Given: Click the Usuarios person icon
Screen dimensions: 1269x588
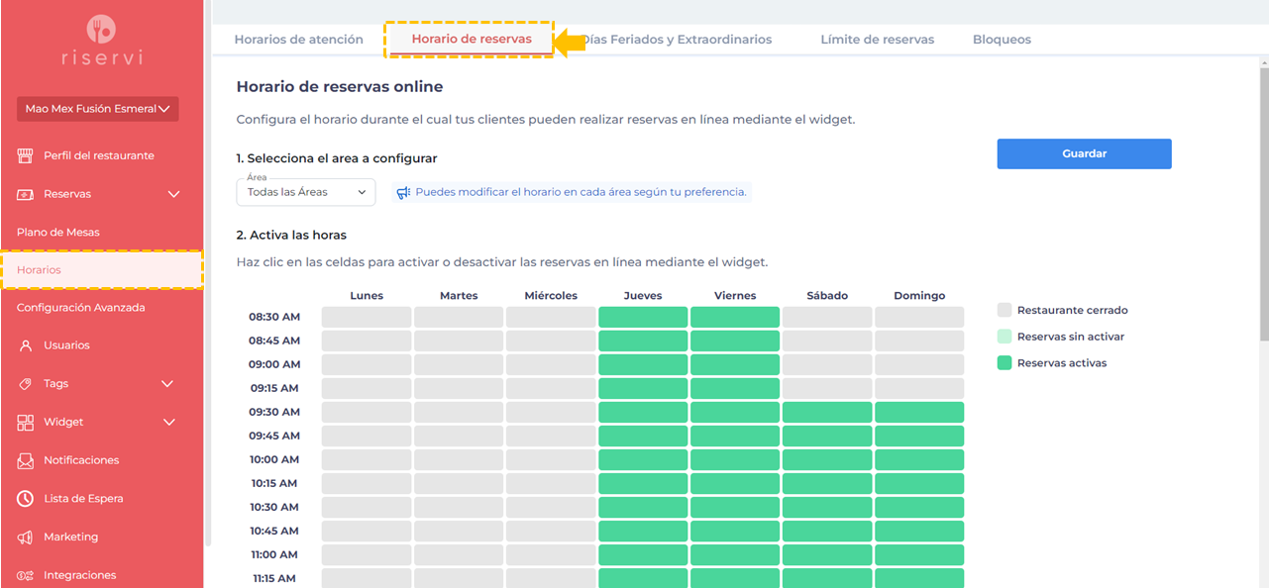Looking at the screenshot, I should tap(26, 345).
